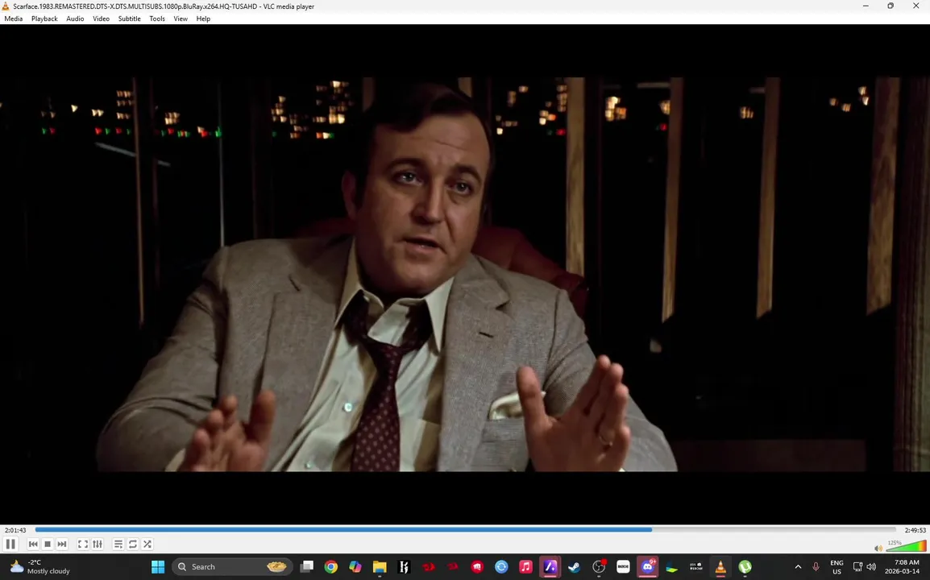Focus the taskbar Search box
The height and width of the screenshot is (580, 930).
point(232,567)
